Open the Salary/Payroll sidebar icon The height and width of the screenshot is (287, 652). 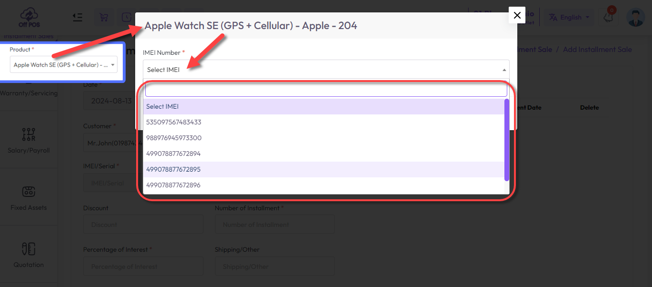click(x=29, y=135)
